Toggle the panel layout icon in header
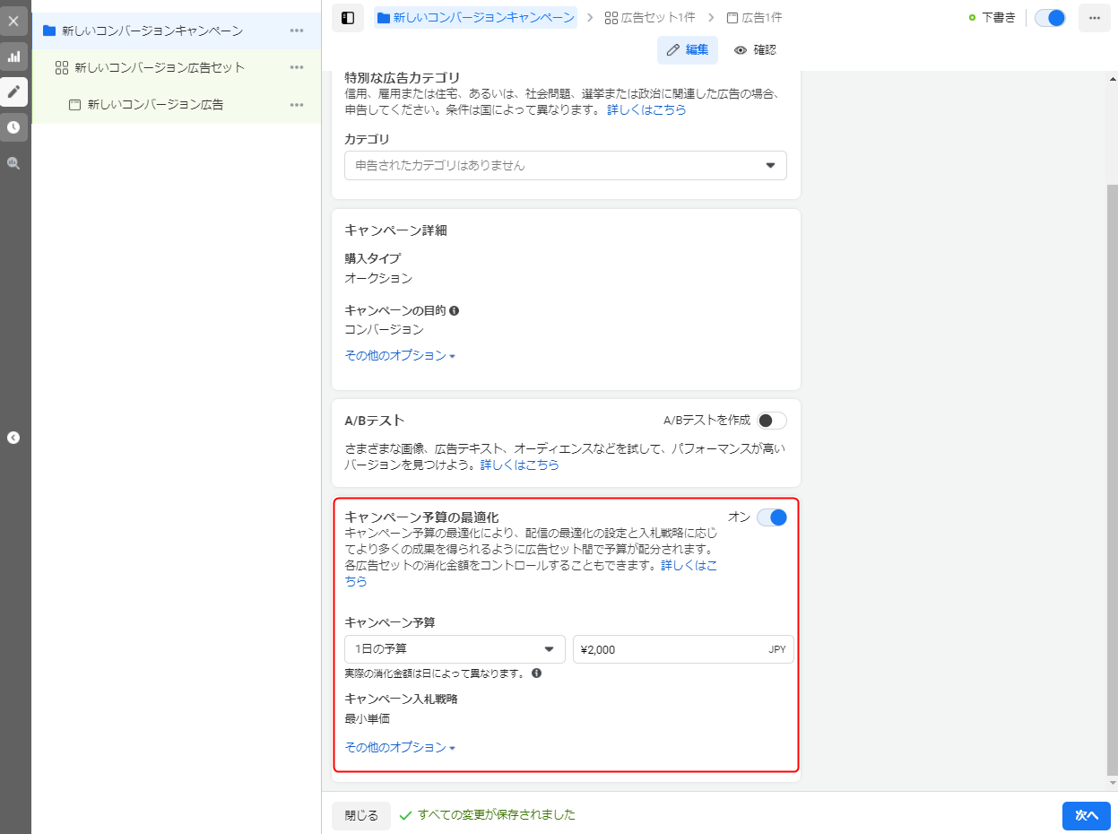The width and height of the screenshot is (1118, 834). coord(348,18)
